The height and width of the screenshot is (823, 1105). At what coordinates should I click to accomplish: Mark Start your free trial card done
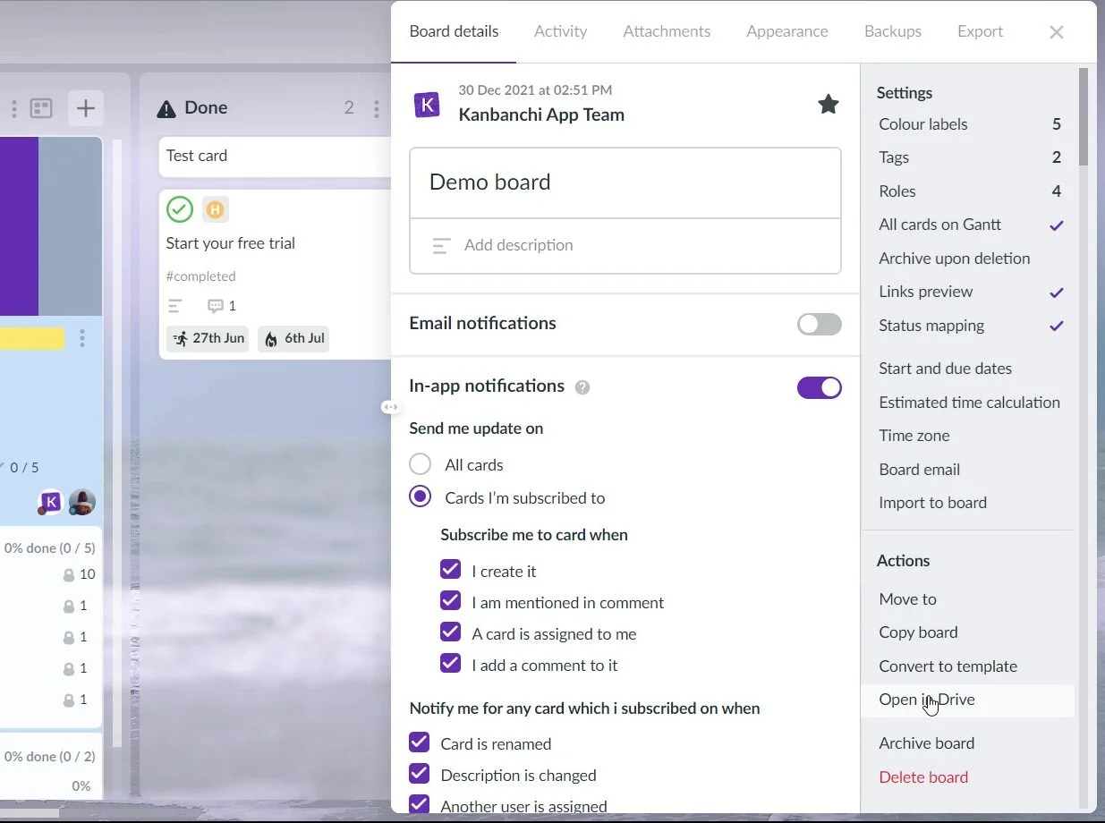[180, 209]
